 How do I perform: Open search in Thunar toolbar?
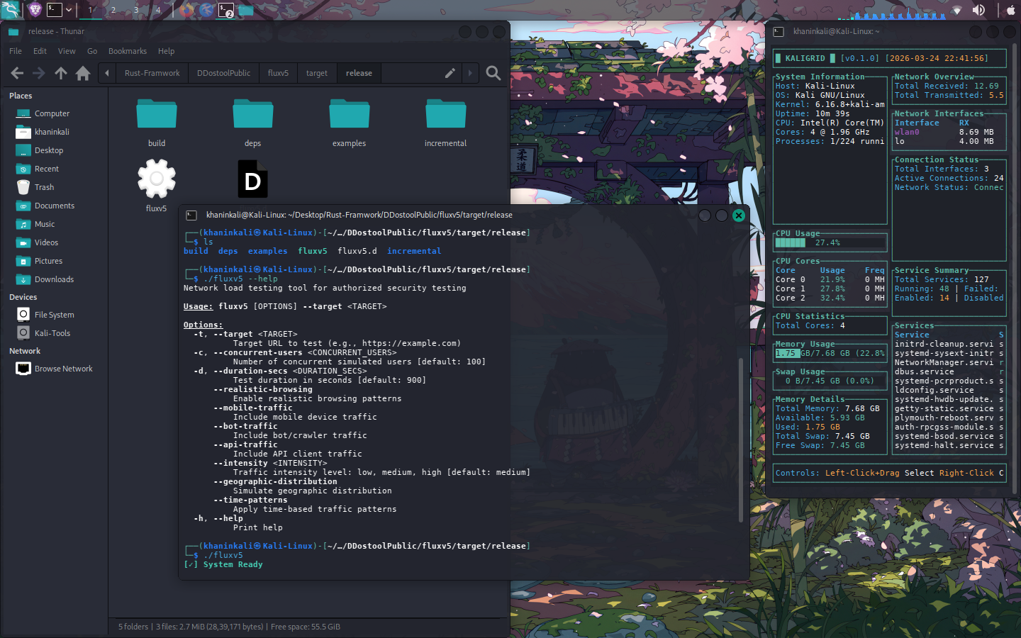pos(493,73)
